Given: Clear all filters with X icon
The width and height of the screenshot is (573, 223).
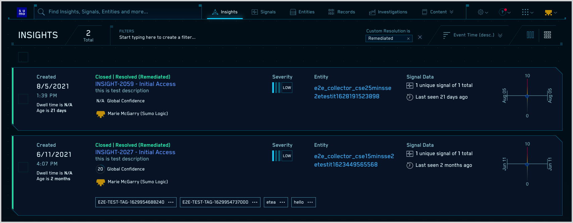Looking at the screenshot, I should 420,37.
